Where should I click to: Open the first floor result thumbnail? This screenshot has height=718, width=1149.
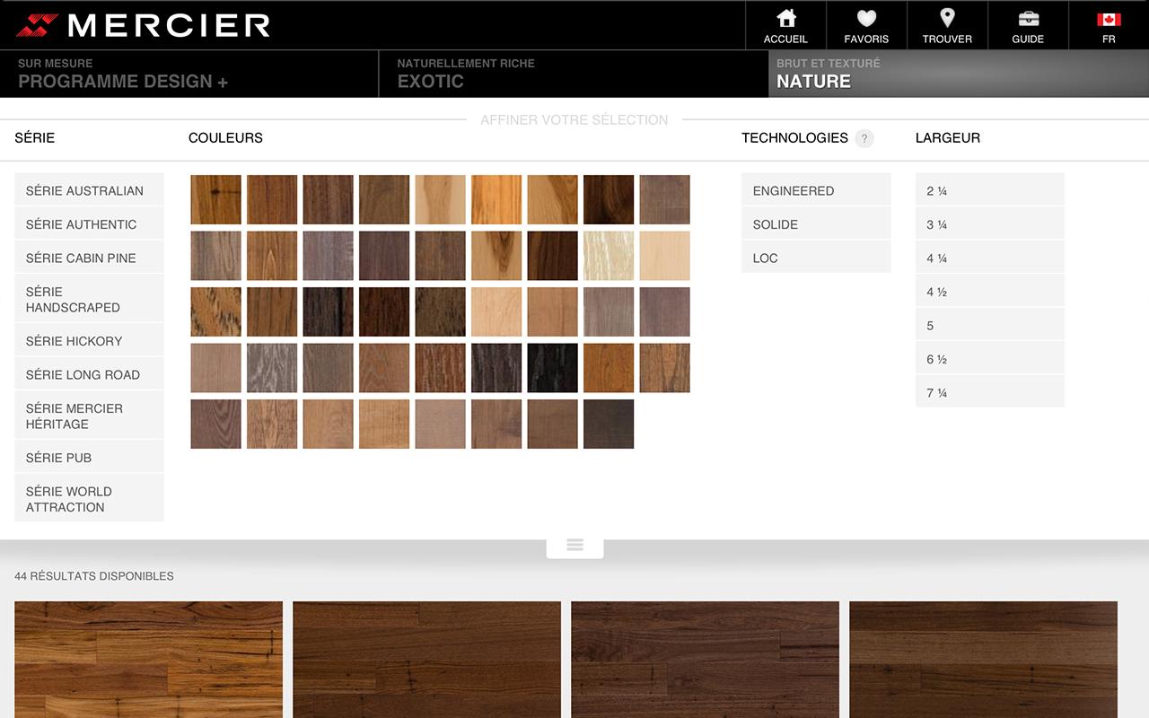point(148,660)
